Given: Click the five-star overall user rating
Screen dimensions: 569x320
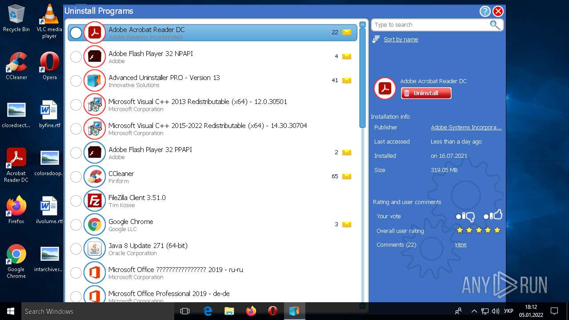Looking at the screenshot, I should click(x=478, y=230).
